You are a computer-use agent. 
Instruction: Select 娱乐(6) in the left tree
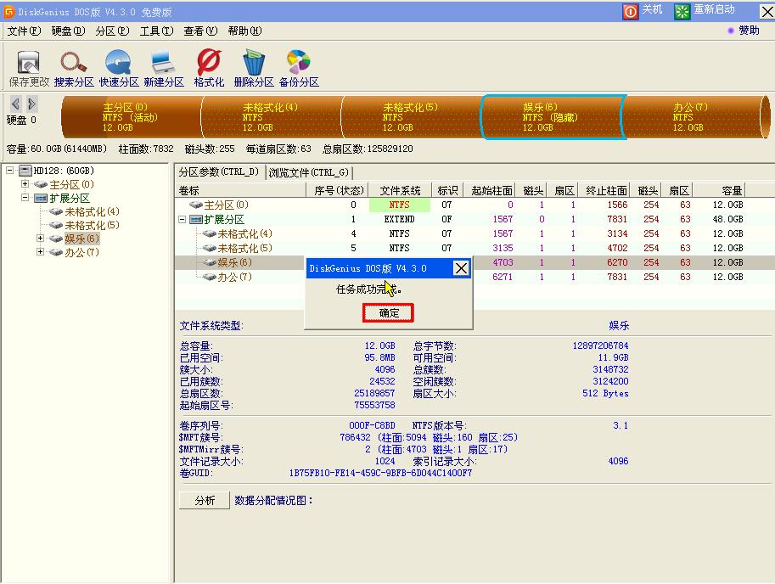click(82, 239)
